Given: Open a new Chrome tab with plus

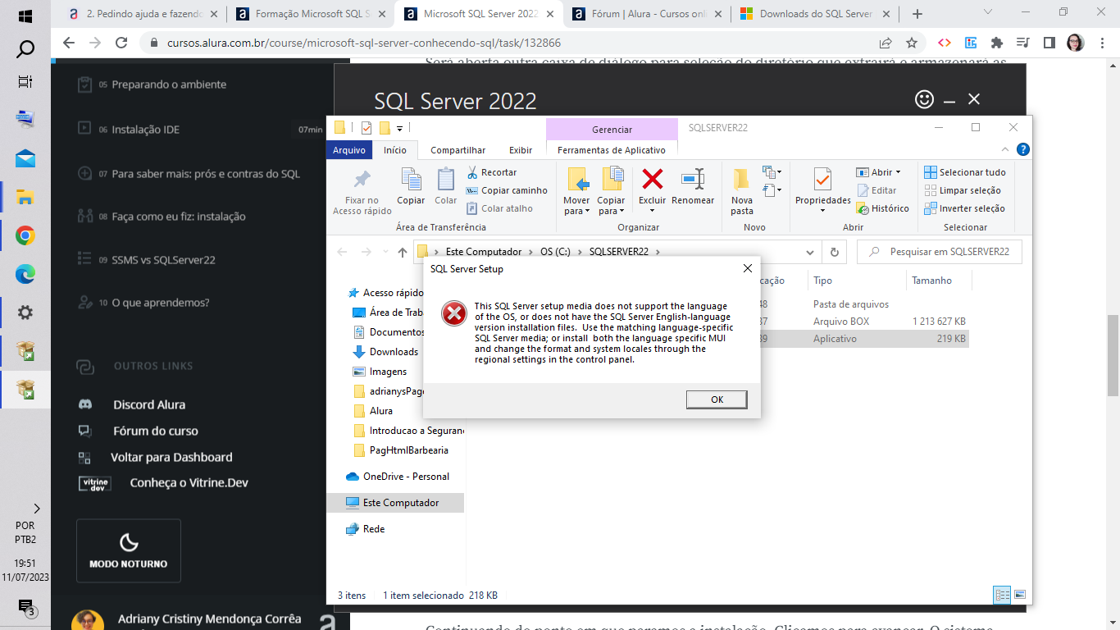Looking at the screenshot, I should pyautogui.click(x=917, y=14).
